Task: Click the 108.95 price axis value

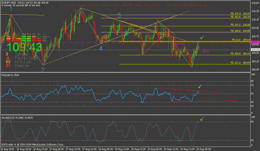Action: pos(255,70)
